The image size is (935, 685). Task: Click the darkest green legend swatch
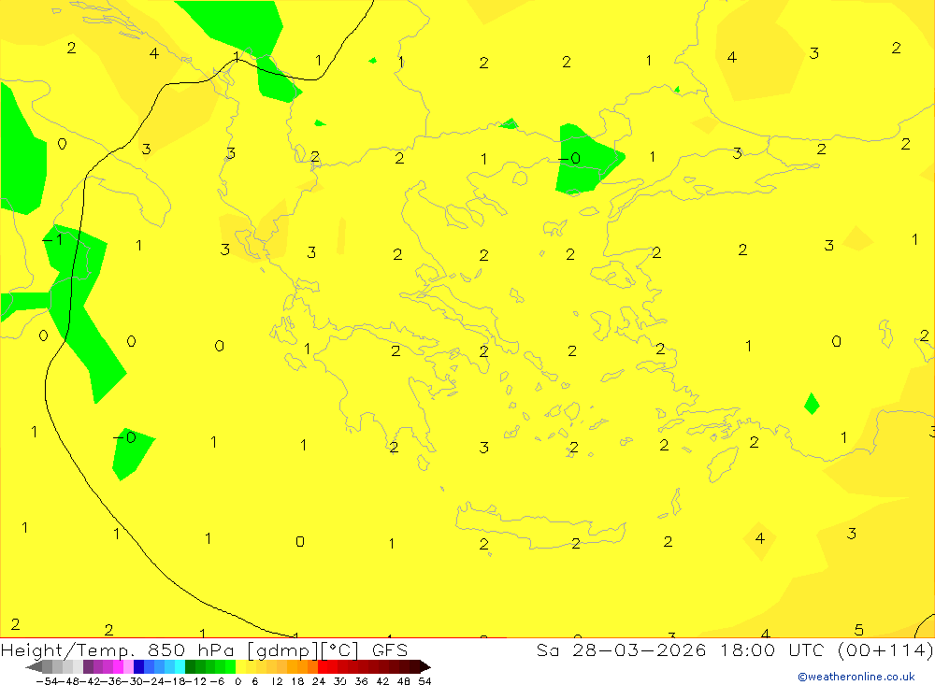click(x=190, y=667)
